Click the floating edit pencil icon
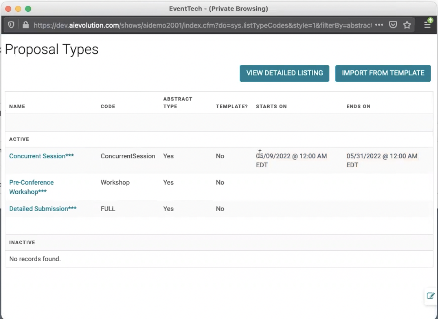The image size is (438, 319). pyautogui.click(x=430, y=296)
